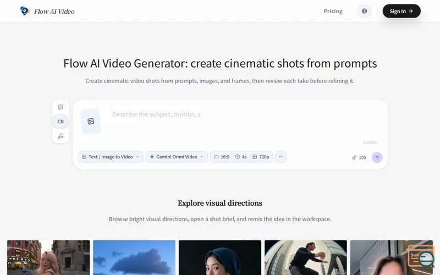Open the Gemini Omni Video model dropdown
The width and height of the screenshot is (440, 275).
coord(177,157)
